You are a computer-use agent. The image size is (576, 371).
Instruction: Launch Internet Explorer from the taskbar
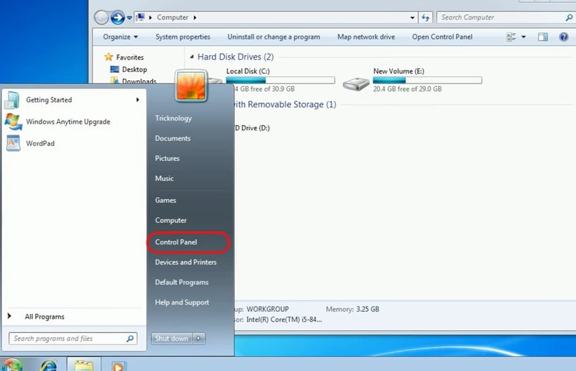[x=49, y=365]
